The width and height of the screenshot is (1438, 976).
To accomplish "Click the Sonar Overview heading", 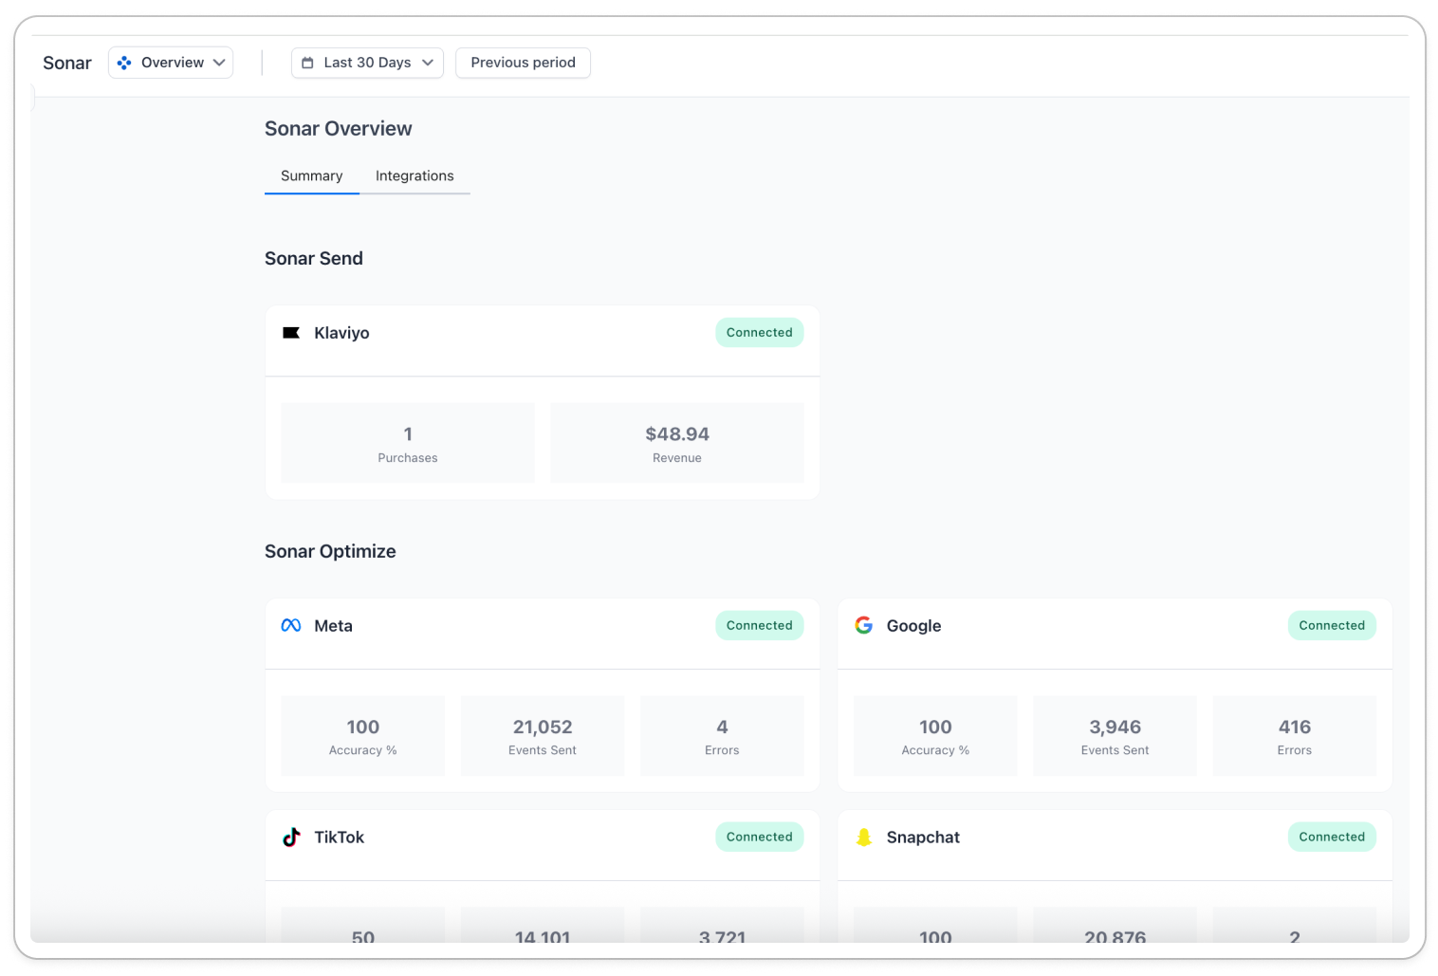I will [x=339, y=129].
